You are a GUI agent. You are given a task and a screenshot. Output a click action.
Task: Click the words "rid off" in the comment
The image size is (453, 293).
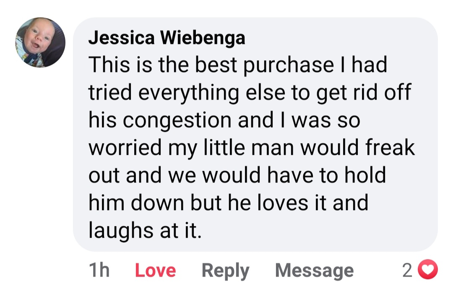click(x=380, y=93)
